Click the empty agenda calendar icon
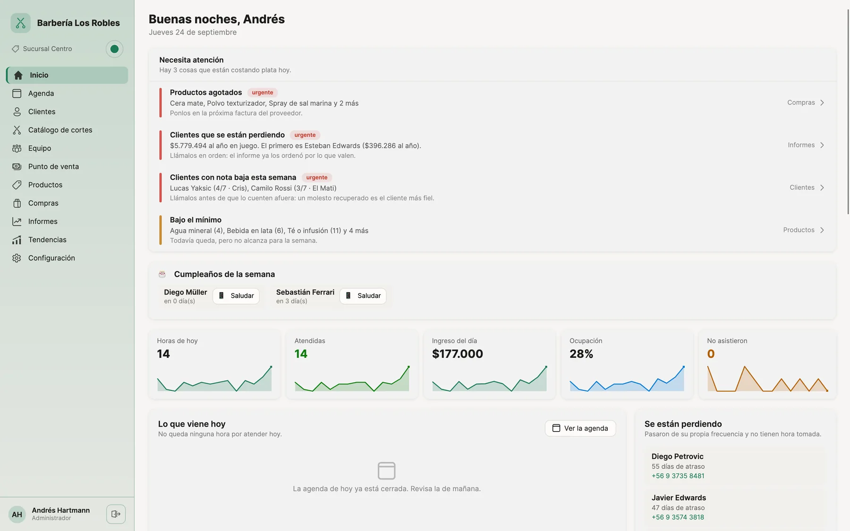The image size is (850, 531). (387, 471)
